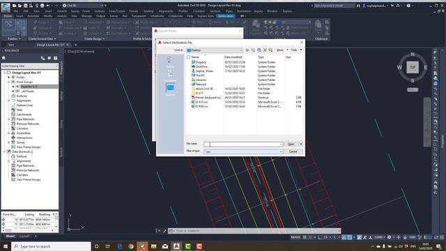Click MODEL space toggle in status bar
446x251 pixels.
coord(295,237)
